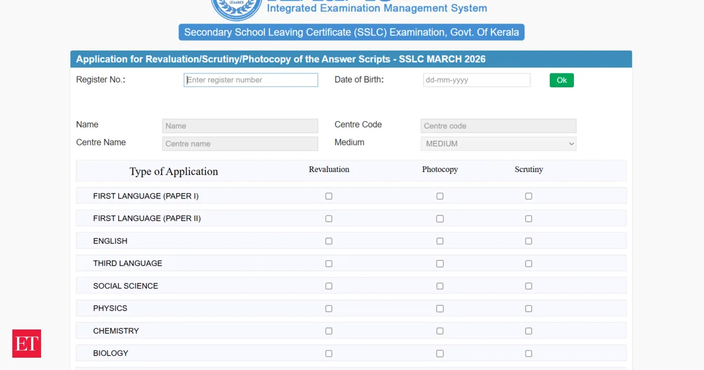This screenshot has height=370, width=704.
Task: Enable Scrutiny for Third Language
Action: click(x=529, y=264)
